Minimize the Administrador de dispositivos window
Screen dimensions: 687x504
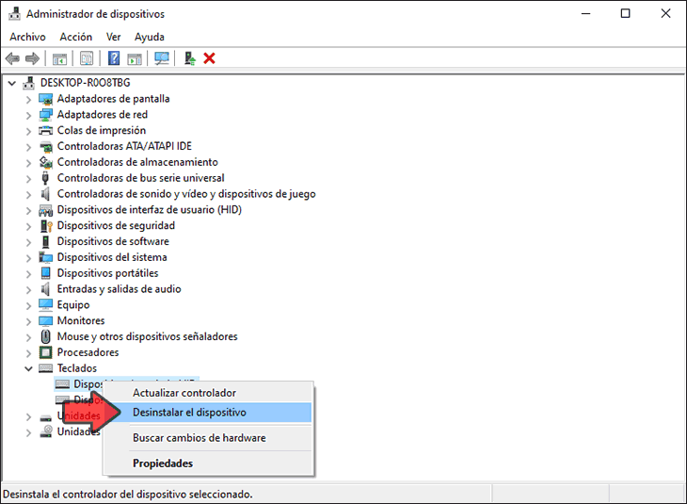point(585,13)
